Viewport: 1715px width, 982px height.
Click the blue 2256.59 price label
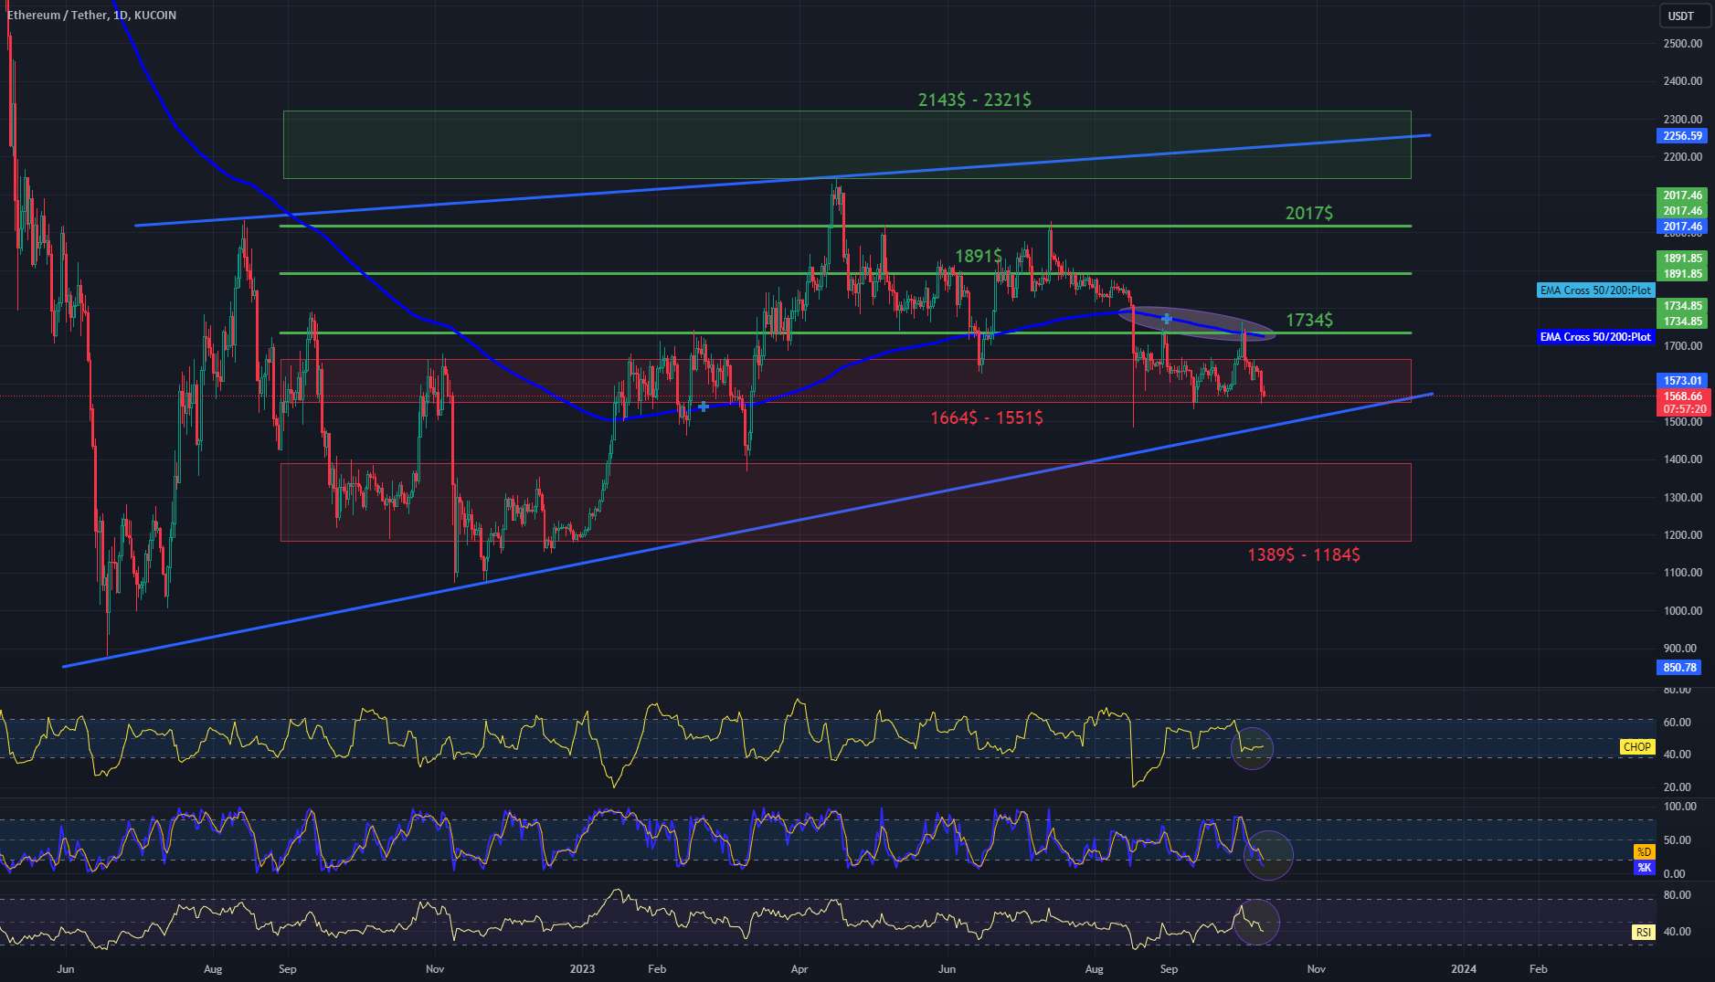coord(1681,135)
